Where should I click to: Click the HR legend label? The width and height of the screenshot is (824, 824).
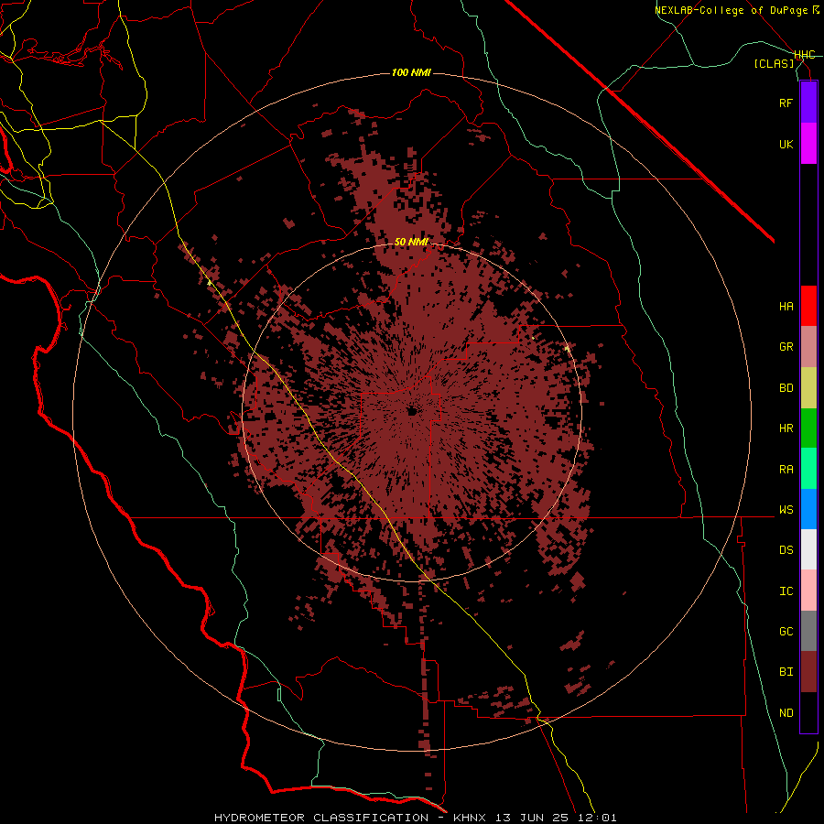click(x=786, y=428)
